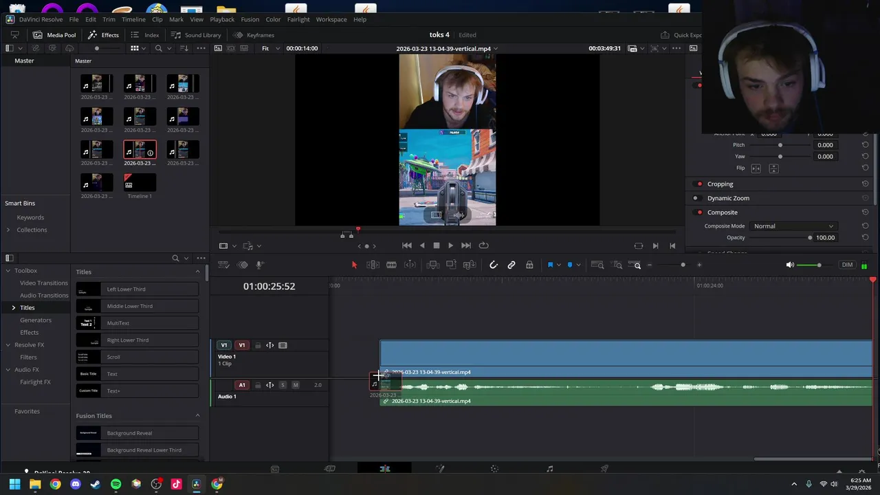Open Spotify from the Windows taskbar
880x495 pixels.
pyautogui.click(x=115, y=484)
